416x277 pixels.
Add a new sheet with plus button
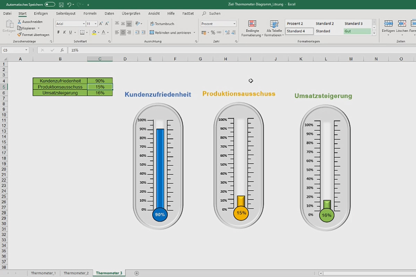pos(137,273)
